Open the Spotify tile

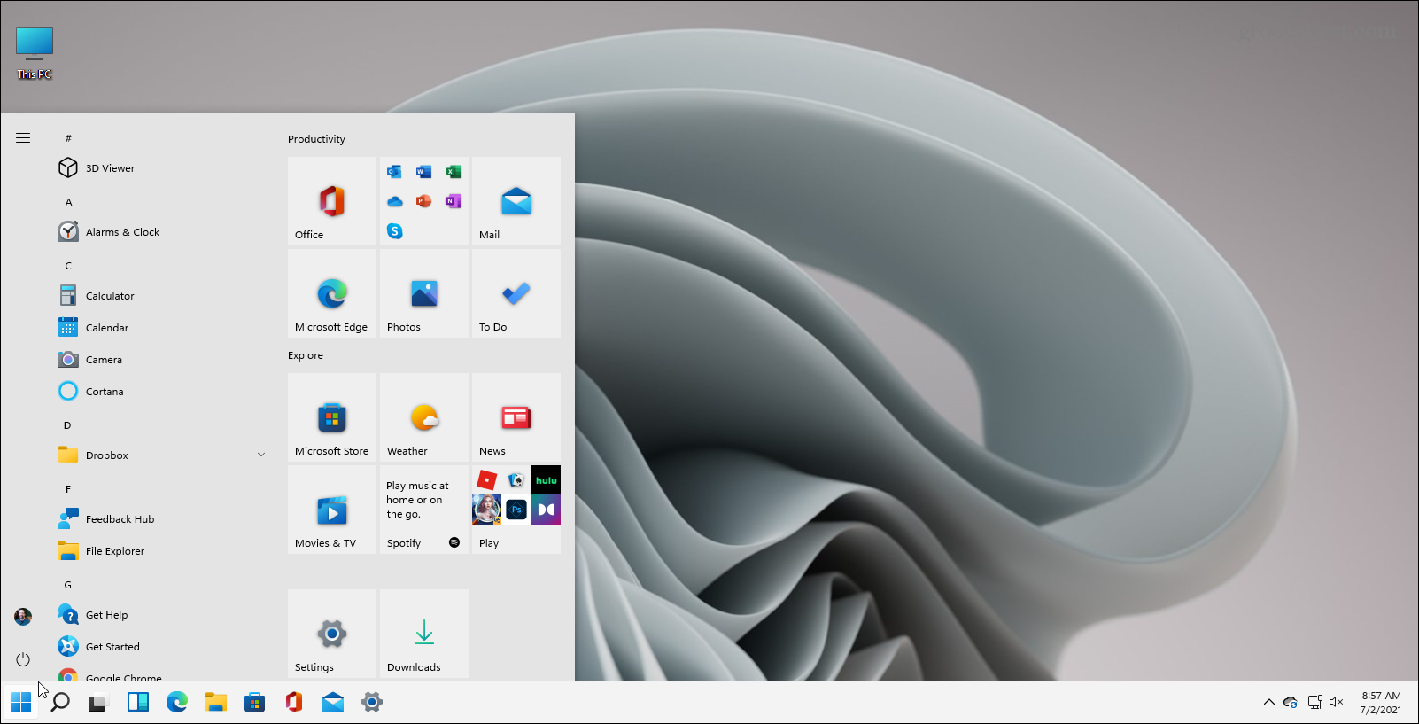424,510
